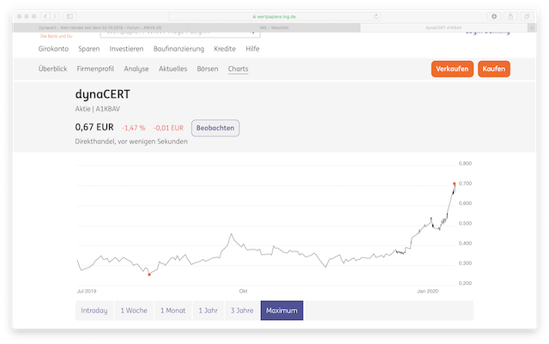Switch to the Firmenprofil tab
This screenshot has width=549, height=344.
(95, 69)
